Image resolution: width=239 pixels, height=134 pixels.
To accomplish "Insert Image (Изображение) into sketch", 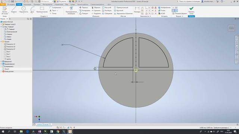I will pos(164,7).
